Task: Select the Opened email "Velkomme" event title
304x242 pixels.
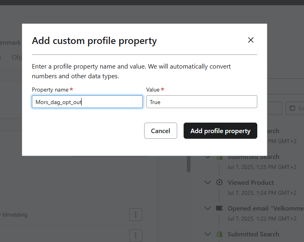Action: coord(265,208)
